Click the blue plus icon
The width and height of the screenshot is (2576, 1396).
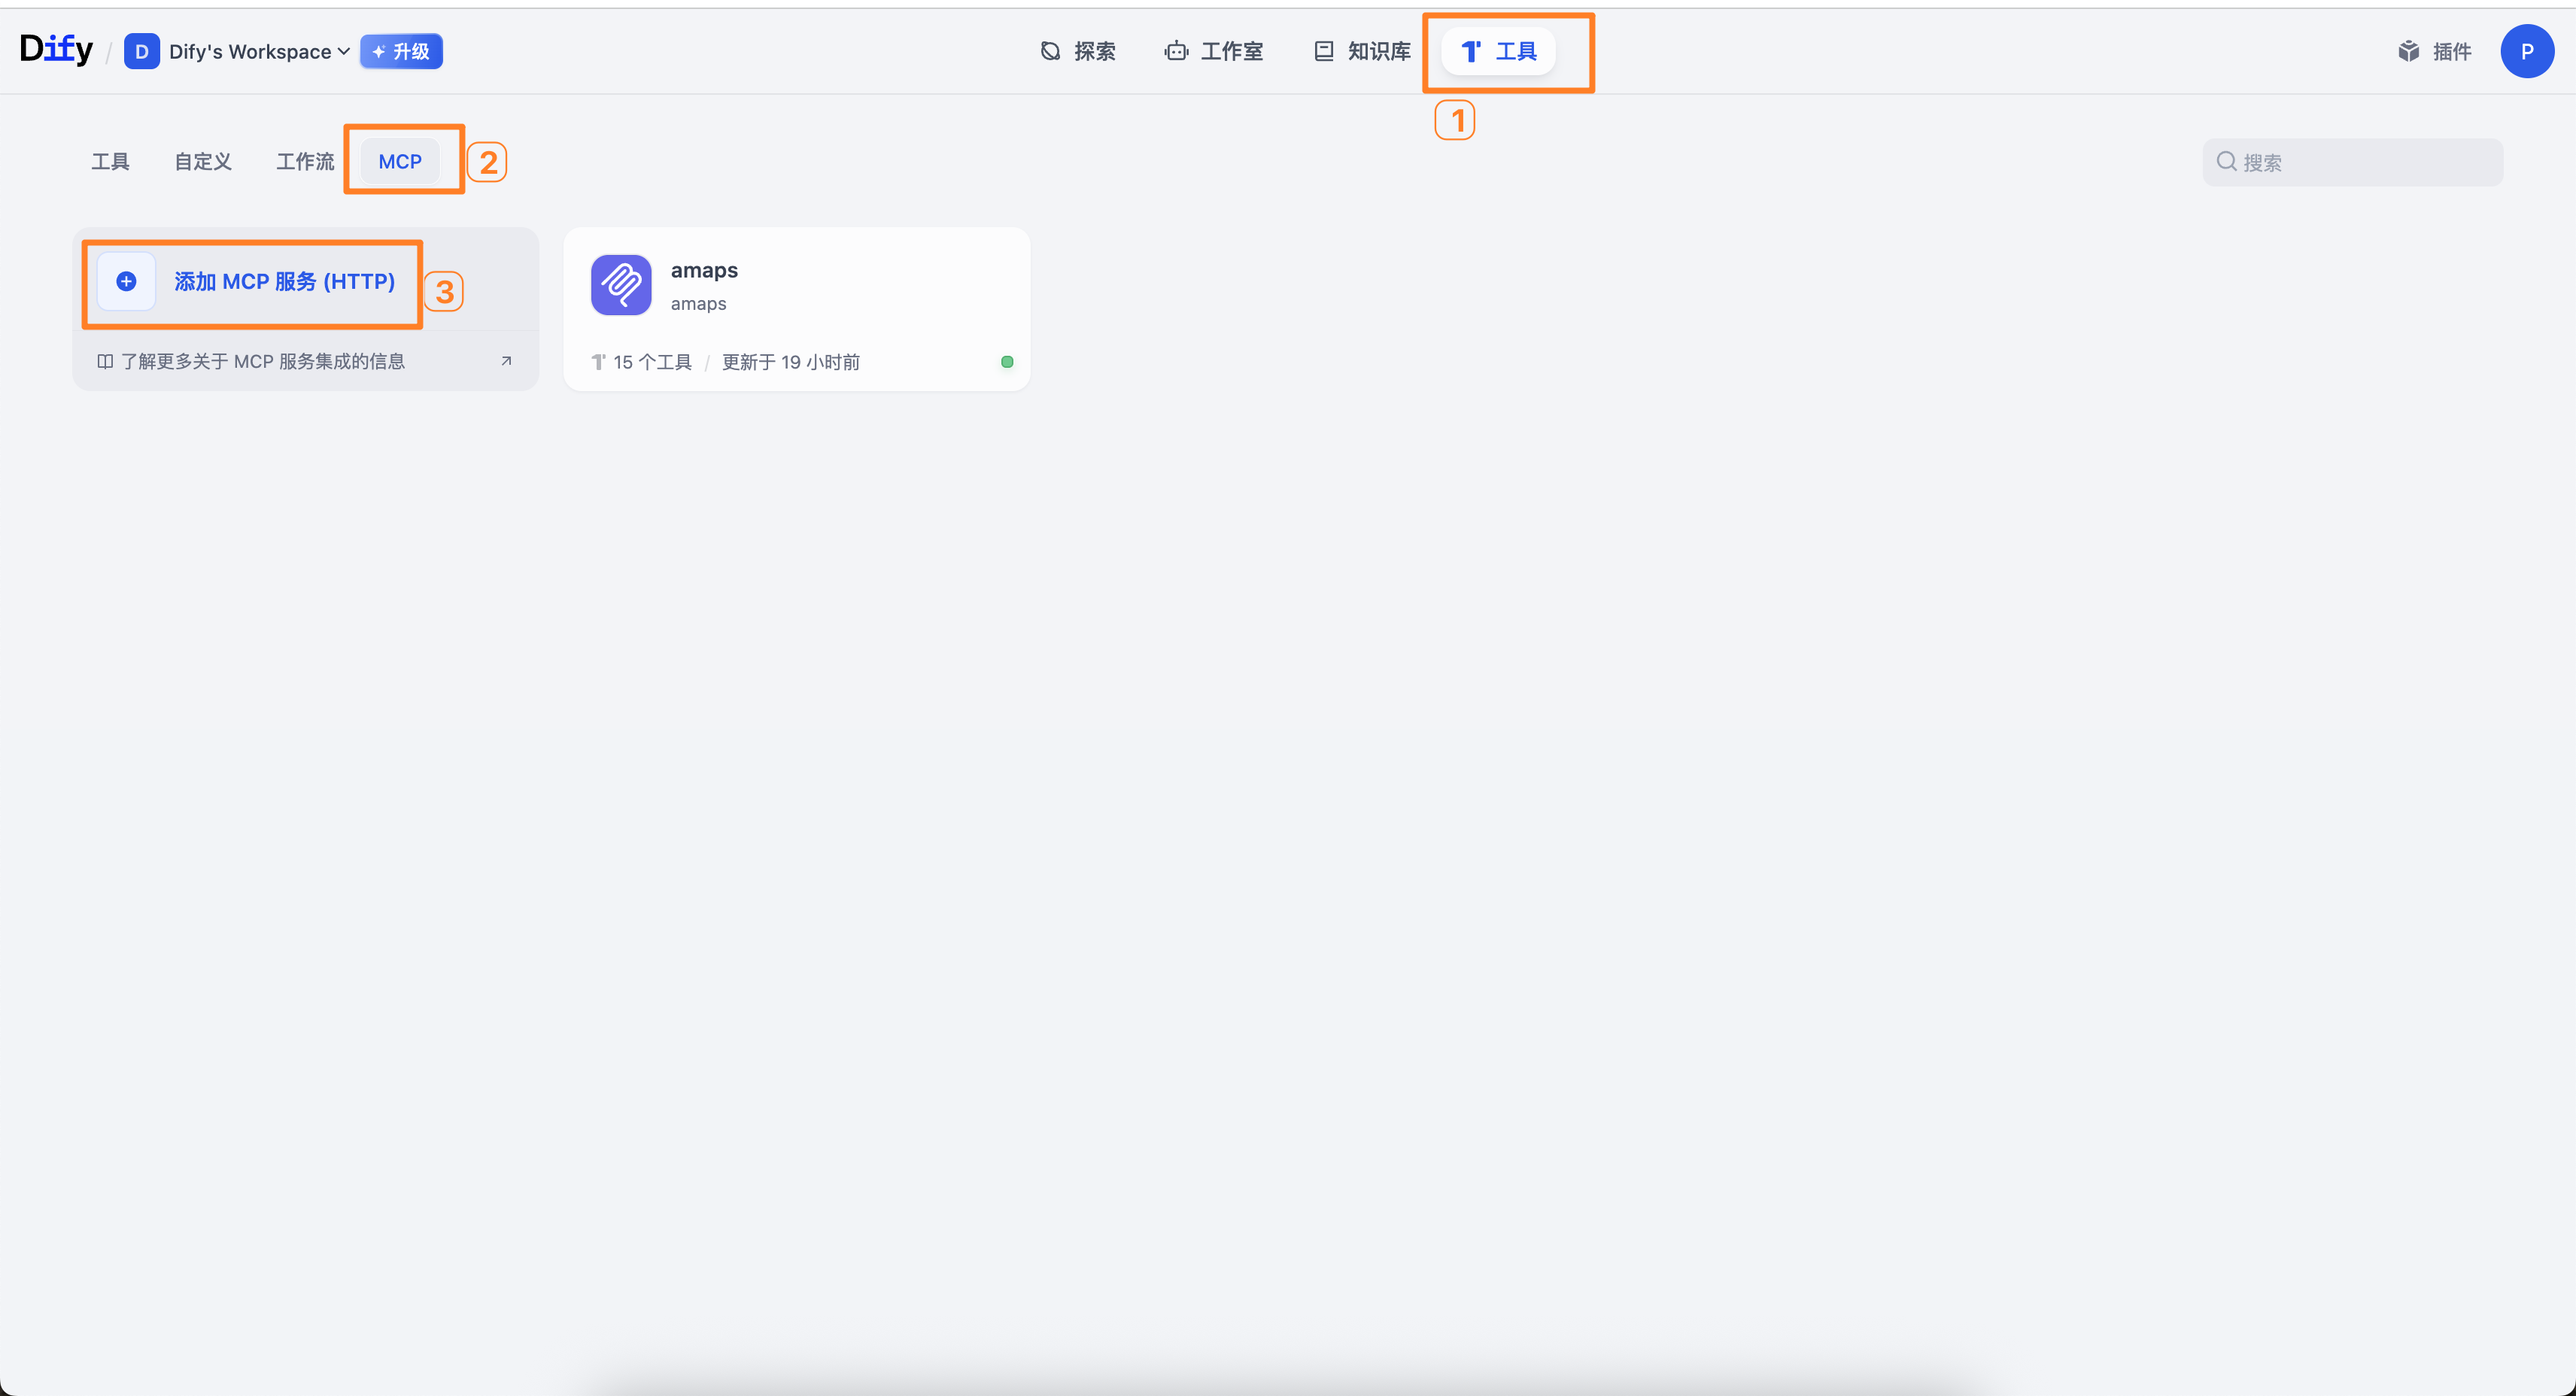(126, 281)
